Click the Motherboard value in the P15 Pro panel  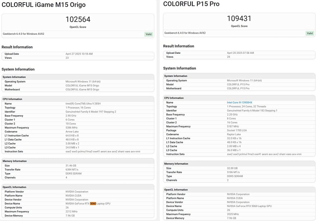[238, 89]
